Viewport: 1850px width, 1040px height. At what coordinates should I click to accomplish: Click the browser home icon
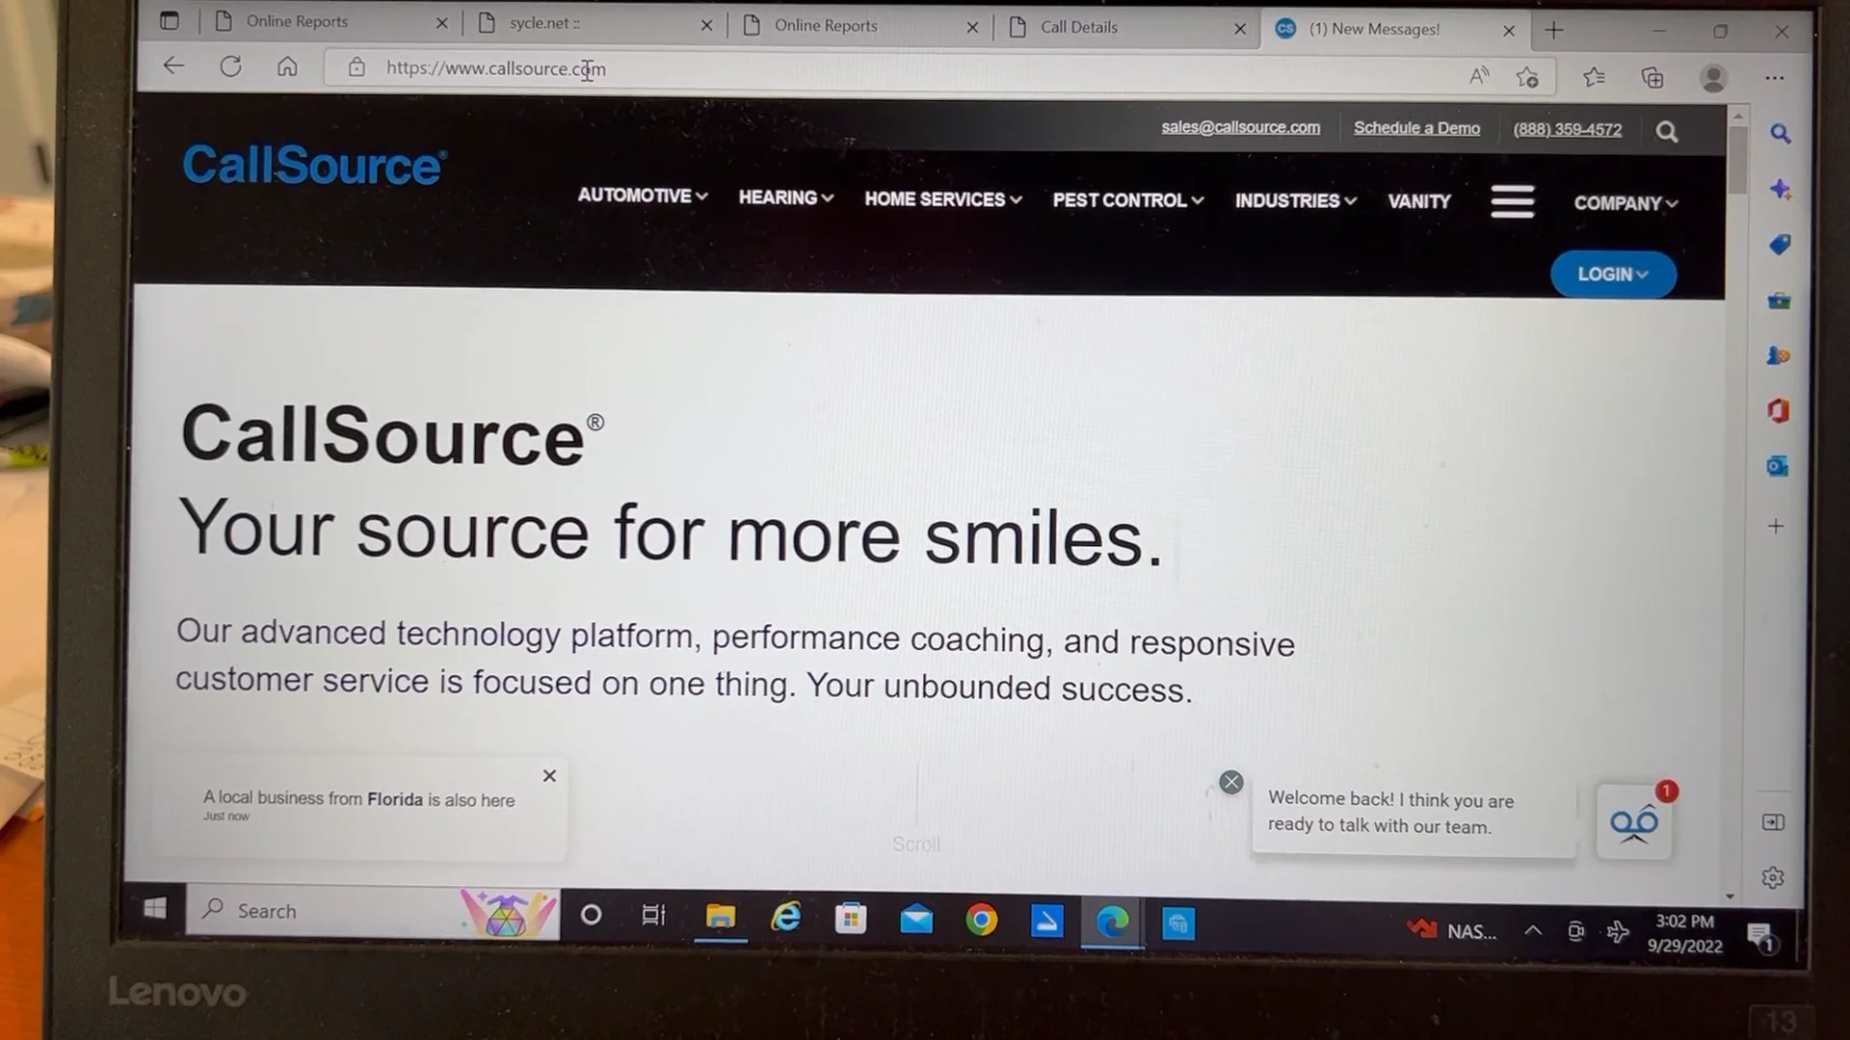(x=287, y=66)
